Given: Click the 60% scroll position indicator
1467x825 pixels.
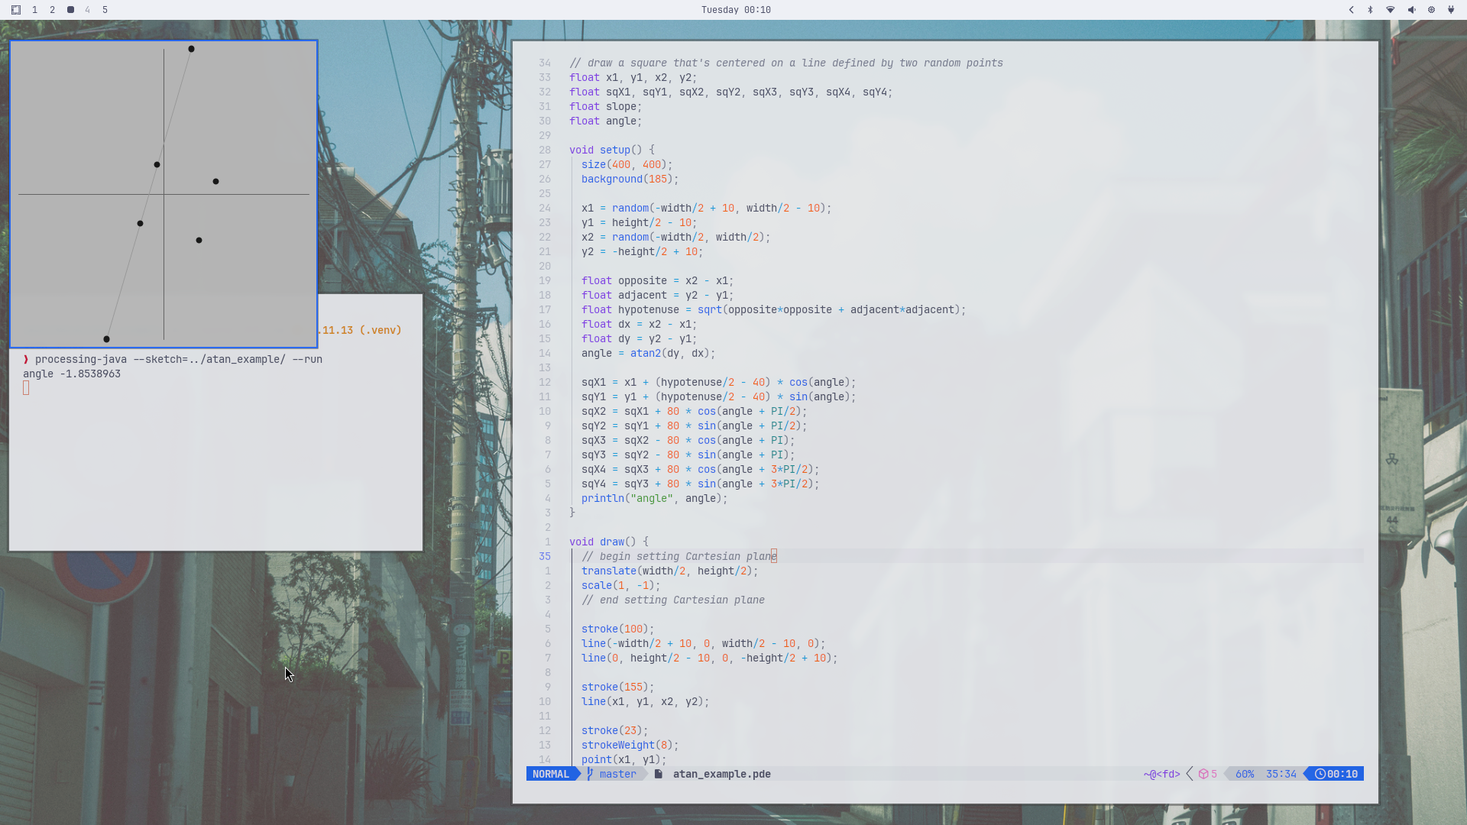Looking at the screenshot, I should pos(1245,774).
